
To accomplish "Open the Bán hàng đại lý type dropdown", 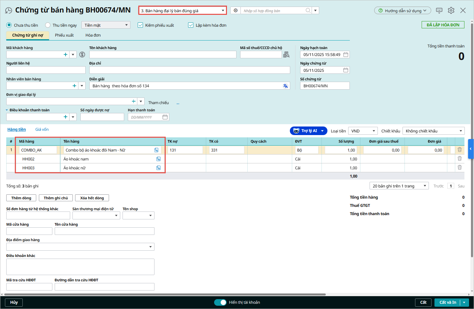I will 182,11.
